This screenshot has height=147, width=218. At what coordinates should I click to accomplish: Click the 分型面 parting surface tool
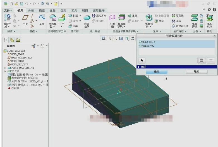(x=112, y=21)
